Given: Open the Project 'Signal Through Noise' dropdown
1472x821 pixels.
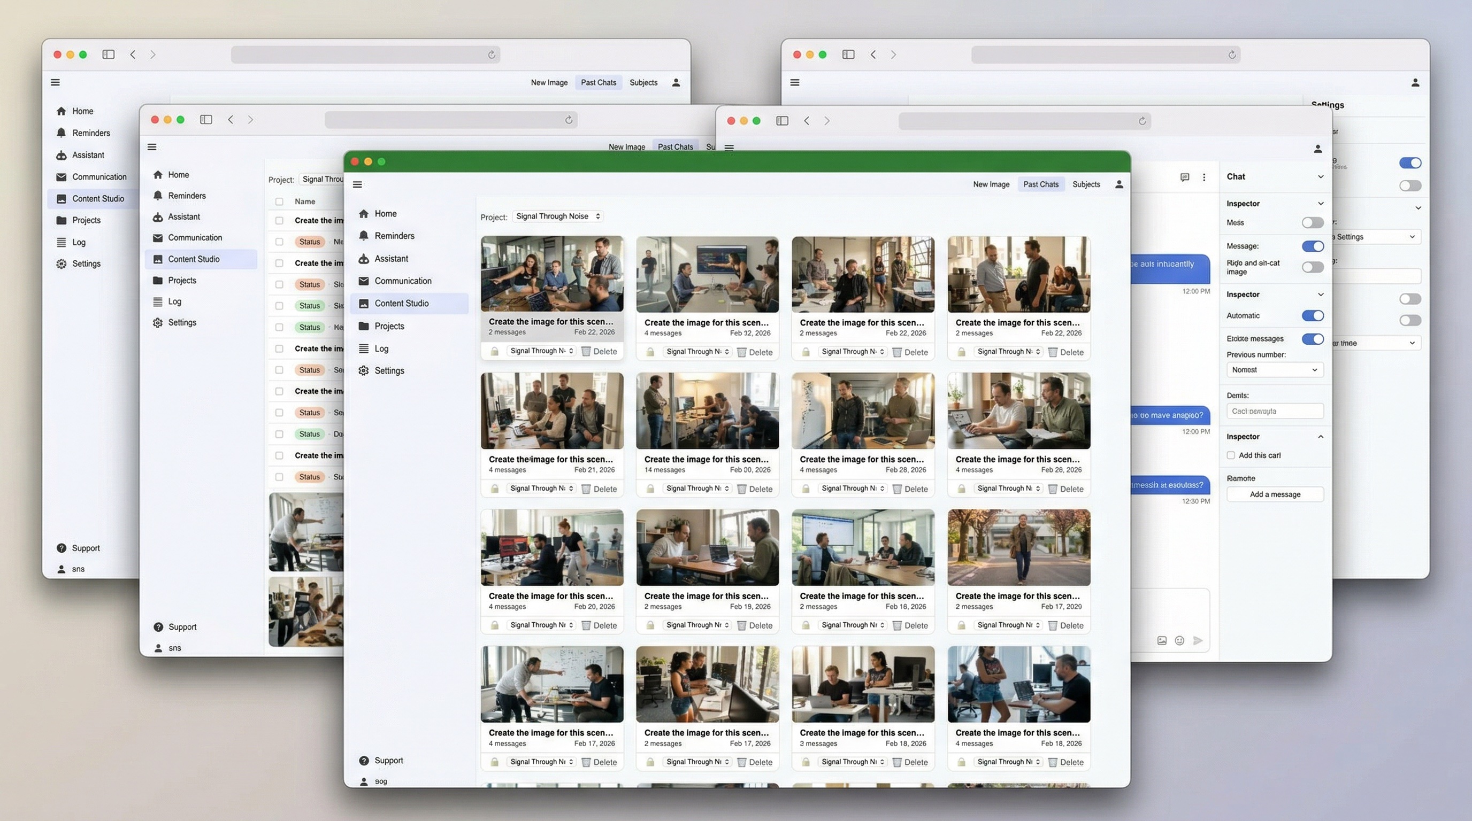Looking at the screenshot, I should (x=557, y=216).
